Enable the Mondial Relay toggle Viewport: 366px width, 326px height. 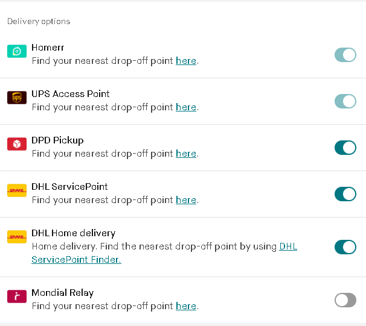pyautogui.click(x=345, y=300)
